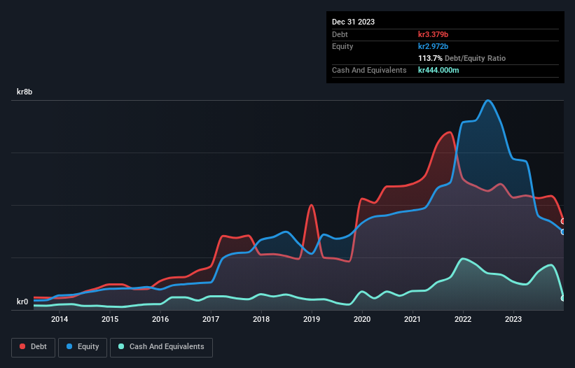This screenshot has width=575, height=368.
Task: Click the Equity row label in tooltip
Action: point(342,46)
